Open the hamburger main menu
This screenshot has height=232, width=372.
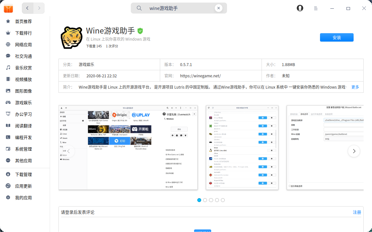click(316, 8)
